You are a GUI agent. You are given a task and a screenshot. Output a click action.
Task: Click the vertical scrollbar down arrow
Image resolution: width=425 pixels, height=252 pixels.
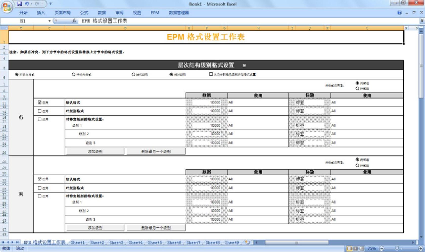[x=421, y=237]
